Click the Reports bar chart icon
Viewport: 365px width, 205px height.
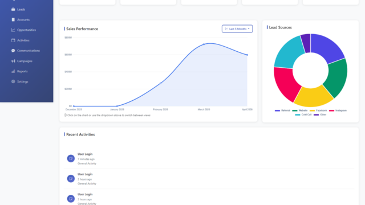pyautogui.click(x=13, y=71)
